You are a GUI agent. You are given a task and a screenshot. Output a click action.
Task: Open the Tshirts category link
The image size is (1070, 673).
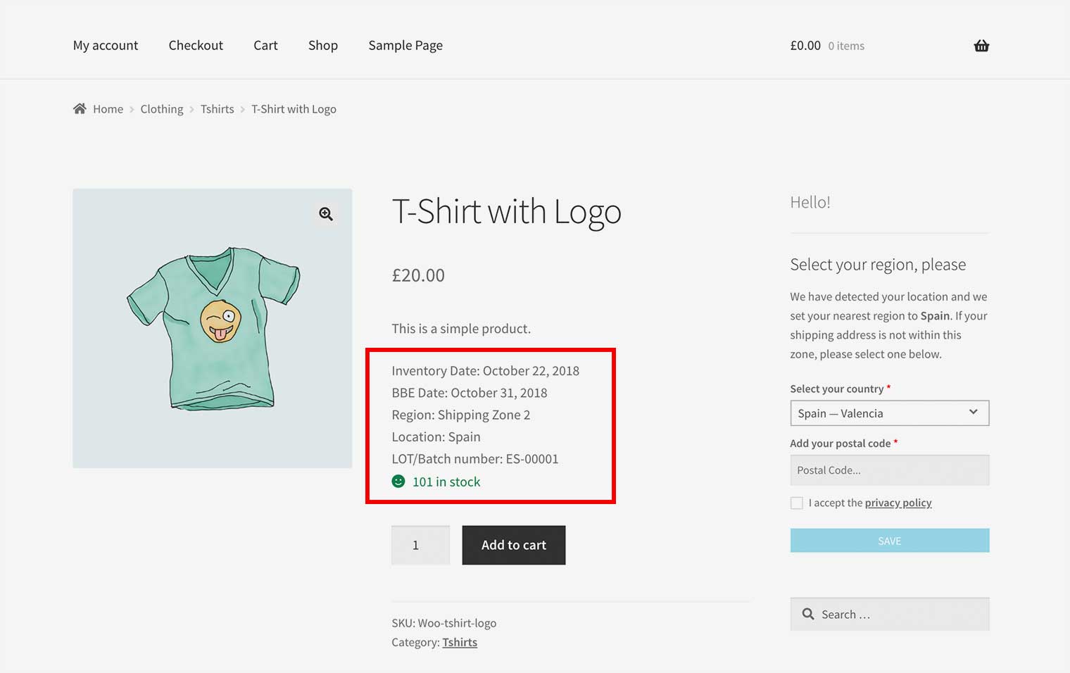pyautogui.click(x=460, y=642)
